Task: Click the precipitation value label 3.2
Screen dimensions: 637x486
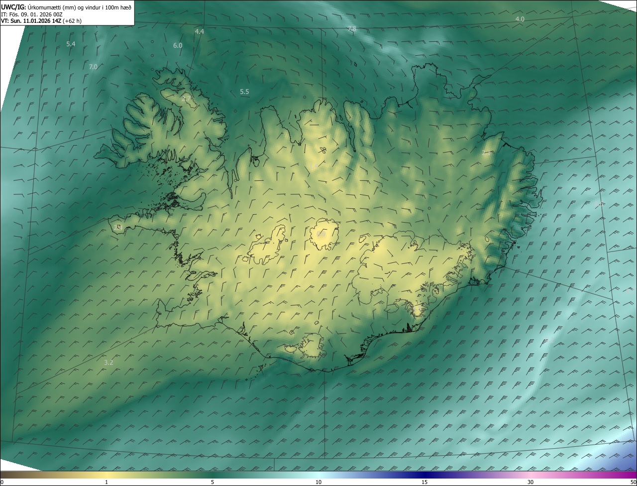Action: click(x=108, y=362)
